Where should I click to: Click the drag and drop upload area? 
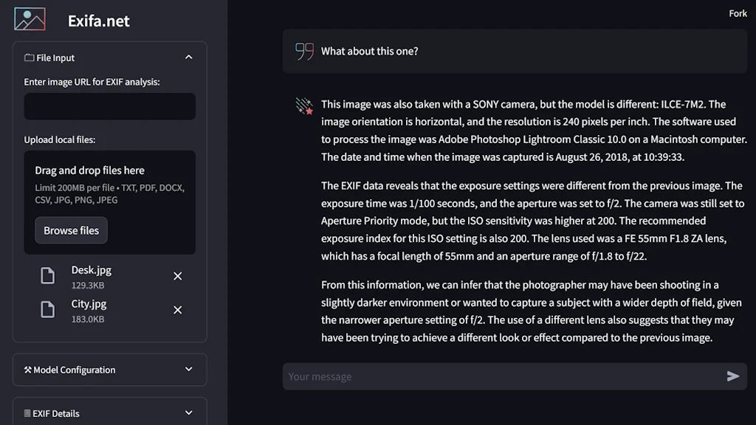109,184
